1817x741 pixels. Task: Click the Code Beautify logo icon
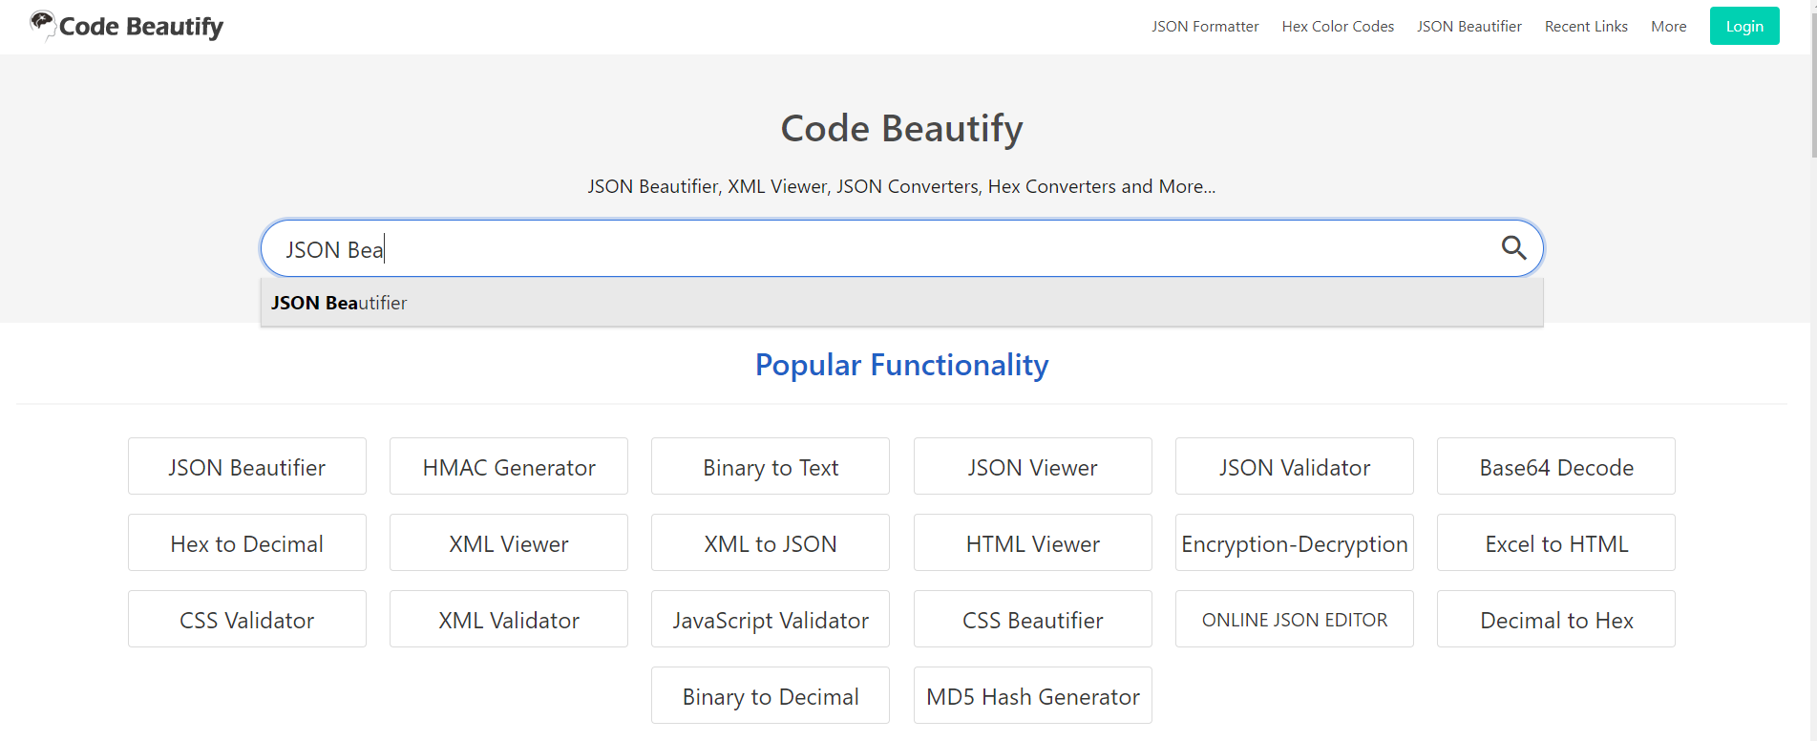pyautogui.click(x=42, y=25)
